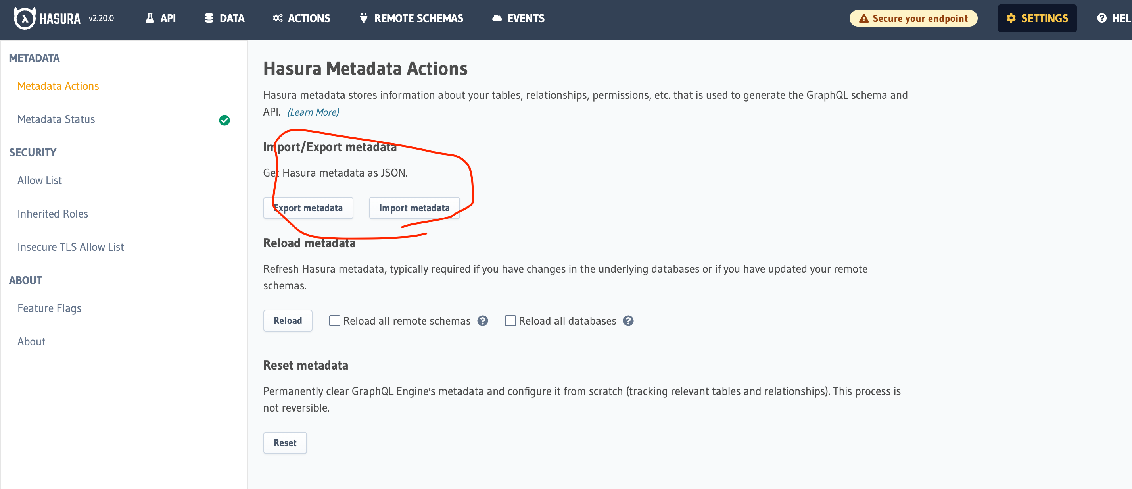1132x489 pixels.
Task: Click Secure your endpoint warning
Action: tap(913, 19)
